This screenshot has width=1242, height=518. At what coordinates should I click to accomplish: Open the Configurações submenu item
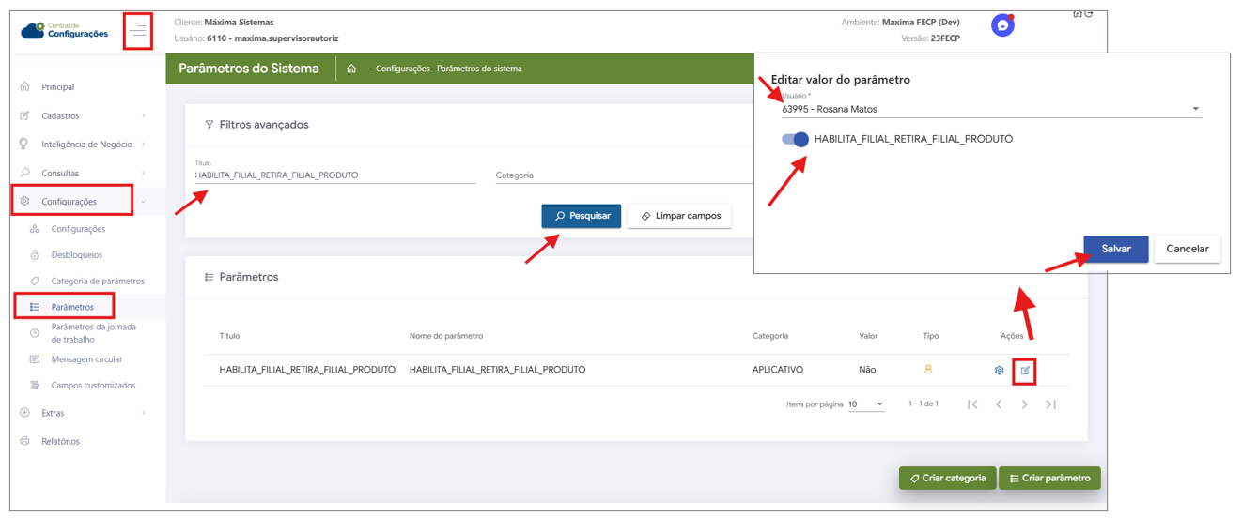coord(78,229)
